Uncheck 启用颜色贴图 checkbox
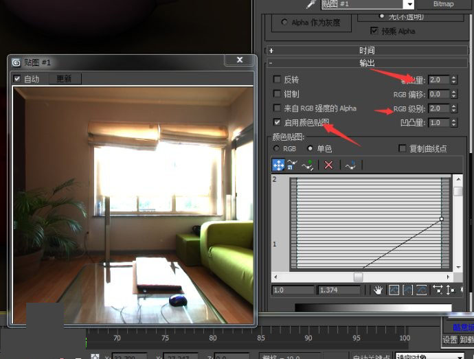474x359 pixels. tap(277, 122)
